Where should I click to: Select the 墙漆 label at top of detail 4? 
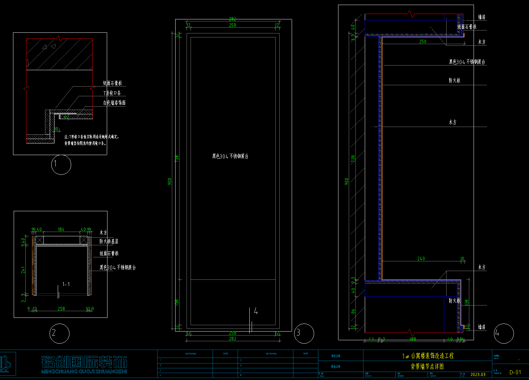tap(482, 17)
